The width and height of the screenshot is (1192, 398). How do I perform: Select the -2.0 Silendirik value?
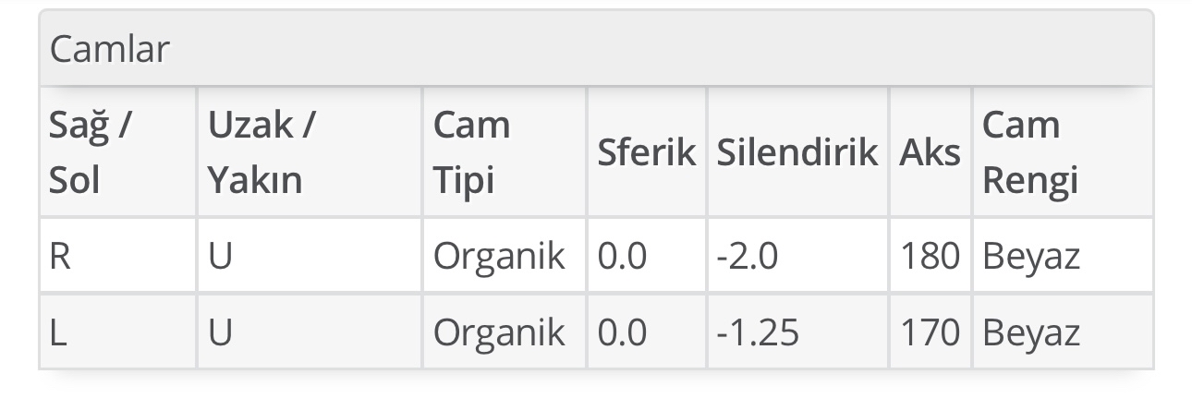(748, 256)
